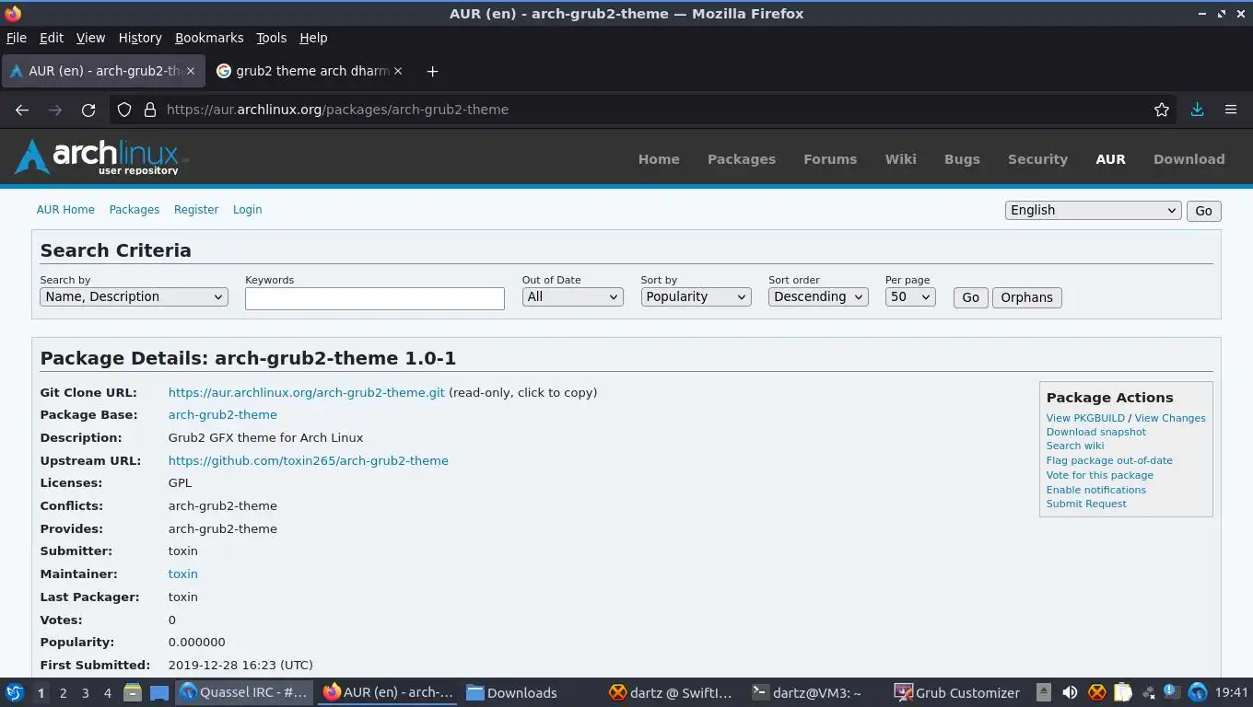Open the Firefox downloads arrow icon
This screenshot has height=707, width=1253.
click(1197, 110)
